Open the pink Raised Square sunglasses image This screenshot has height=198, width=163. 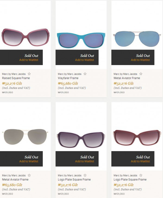pos(26,37)
